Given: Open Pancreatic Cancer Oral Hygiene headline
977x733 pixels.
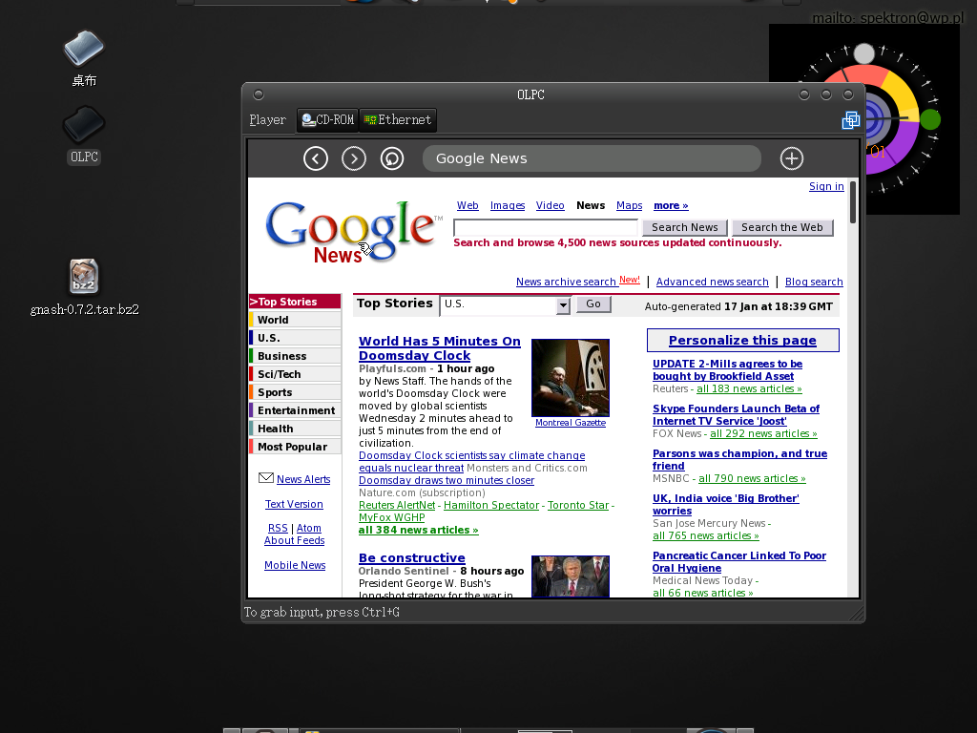Looking at the screenshot, I should click(x=739, y=562).
